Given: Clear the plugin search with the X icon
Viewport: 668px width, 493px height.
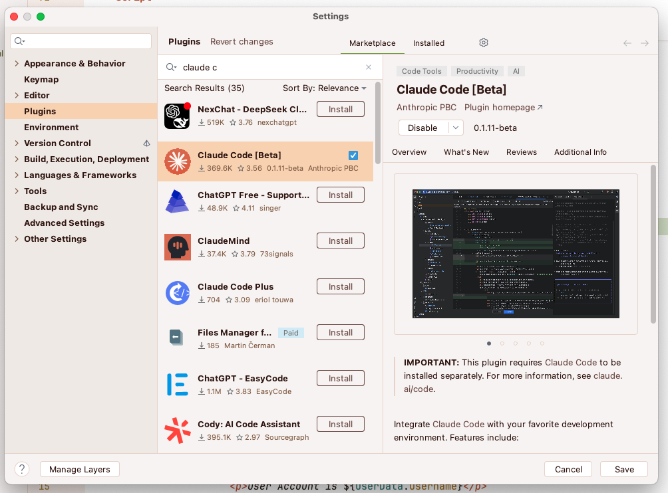Looking at the screenshot, I should [369, 67].
